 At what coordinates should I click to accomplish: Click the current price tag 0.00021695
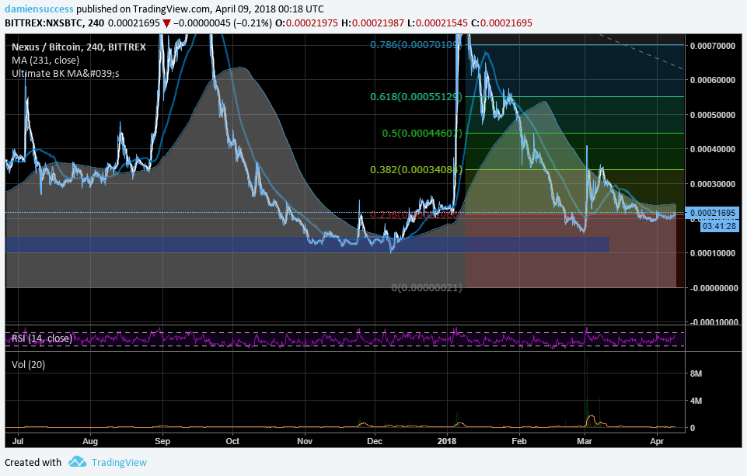pos(713,213)
